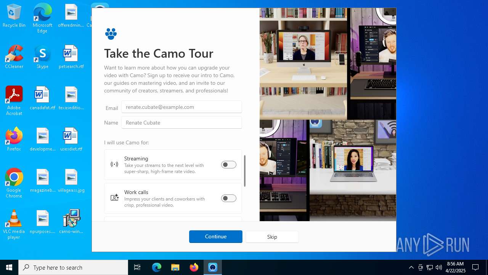Select the canadafat.rtf document icon
The width and height of the screenshot is (488, 275).
[x=42, y=98]
